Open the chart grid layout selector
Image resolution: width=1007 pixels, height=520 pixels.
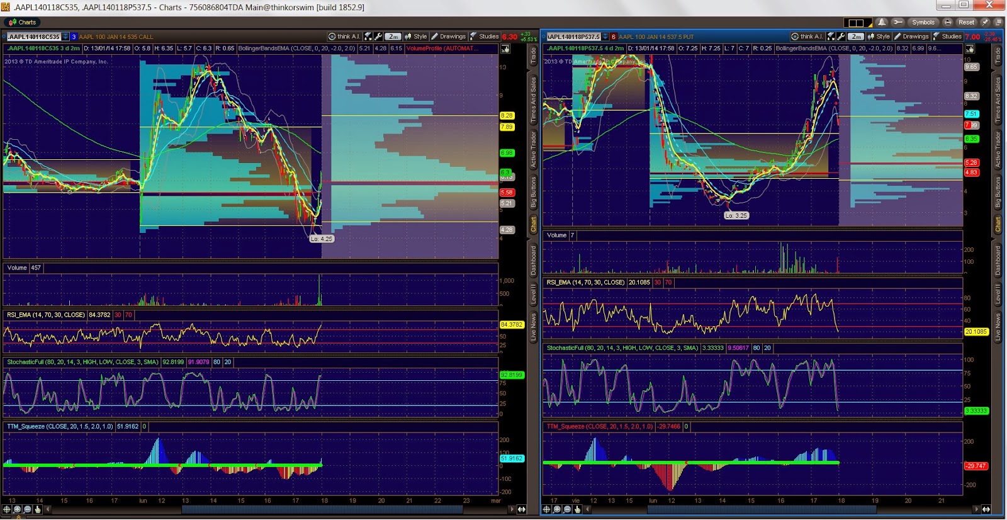(858, 23)
